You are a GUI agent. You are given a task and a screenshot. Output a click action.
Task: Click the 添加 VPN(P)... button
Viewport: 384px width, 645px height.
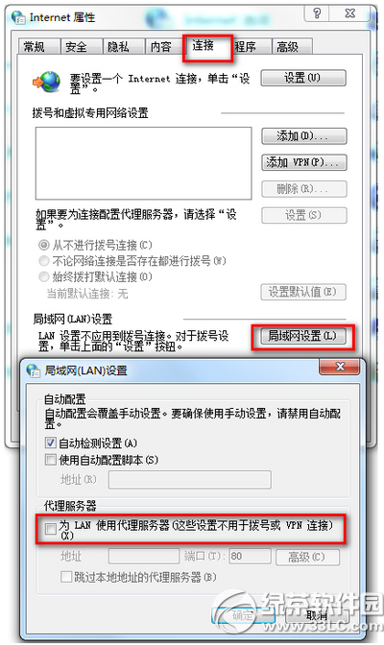point(304,162)
